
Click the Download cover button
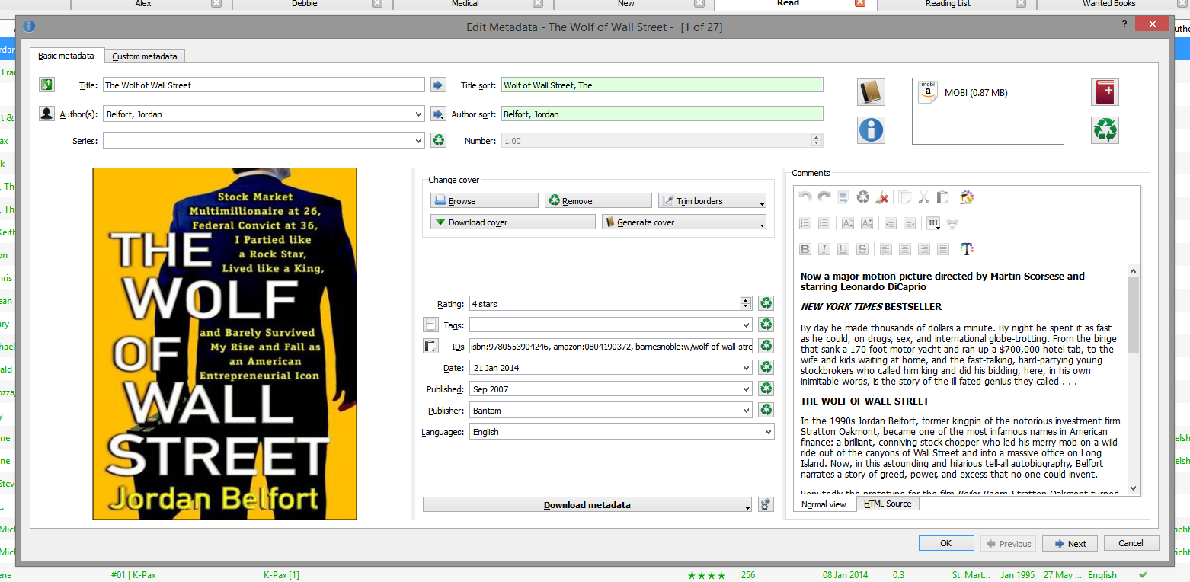click(x=513, y=222)
